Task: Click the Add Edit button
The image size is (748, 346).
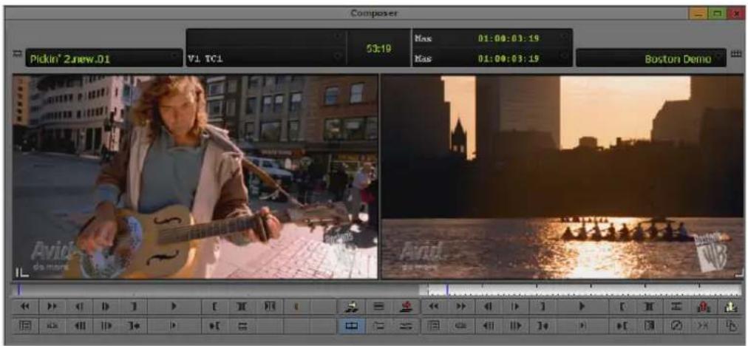Action: pyautogui.click(x=677, y=306)
